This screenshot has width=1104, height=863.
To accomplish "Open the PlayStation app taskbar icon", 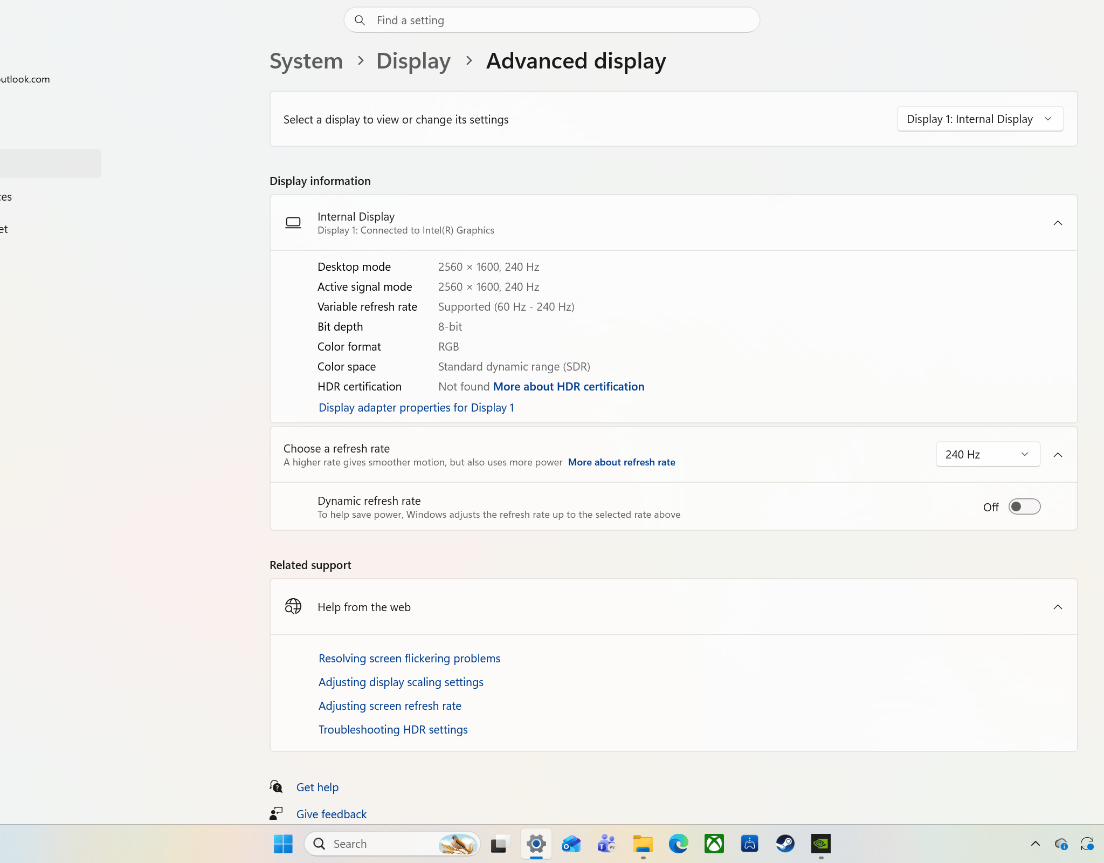I will point(749,844).
